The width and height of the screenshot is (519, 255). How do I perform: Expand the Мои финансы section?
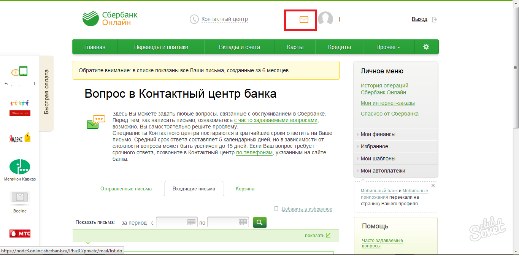pyautogui.click(x=378, y=134)
